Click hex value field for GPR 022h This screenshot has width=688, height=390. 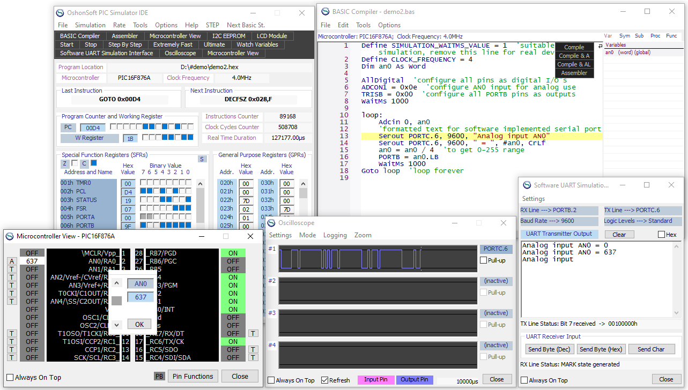point(246,200)
